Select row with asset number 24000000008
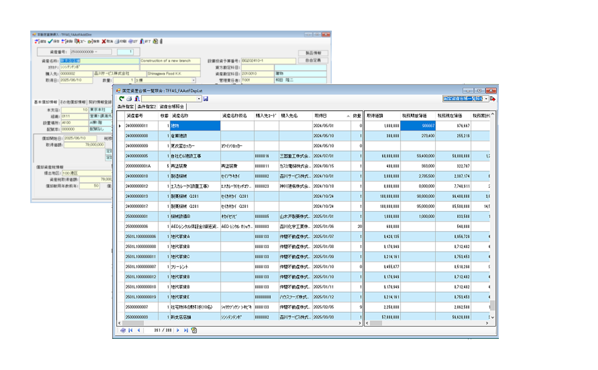The image size is (598, 370). pos(142,136)
